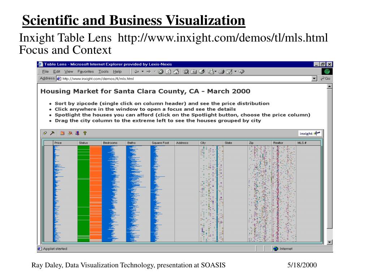Sort by the Status column header
The width and height of the screenshot is (370, 277).
tap(90, 143)
